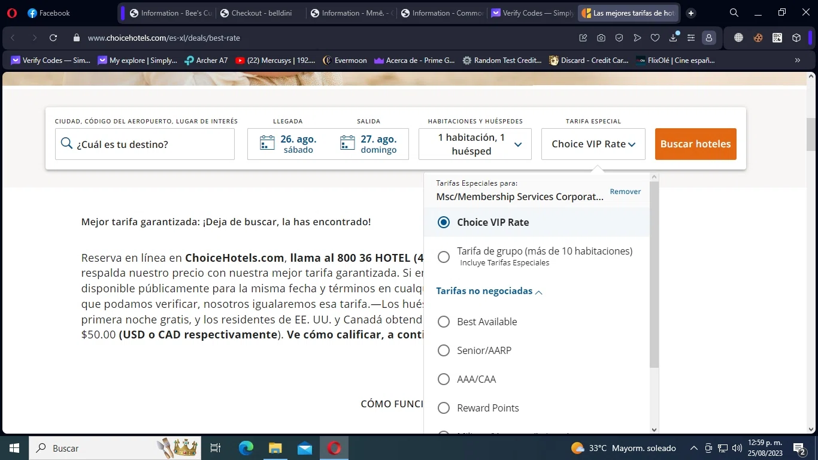
Task: Open the Evermoon bookmark
Action: [x=344, y=60]
